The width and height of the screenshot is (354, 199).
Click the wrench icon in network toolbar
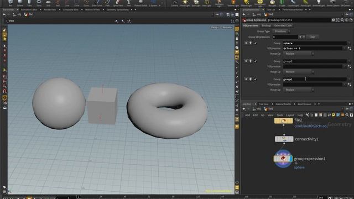point(308,115)
